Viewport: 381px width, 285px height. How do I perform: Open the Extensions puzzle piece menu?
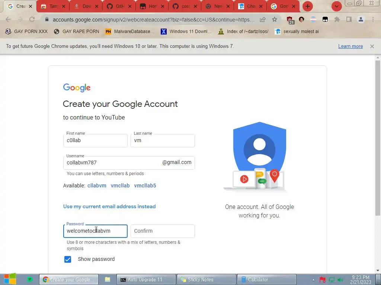click(x=337, y=19)
